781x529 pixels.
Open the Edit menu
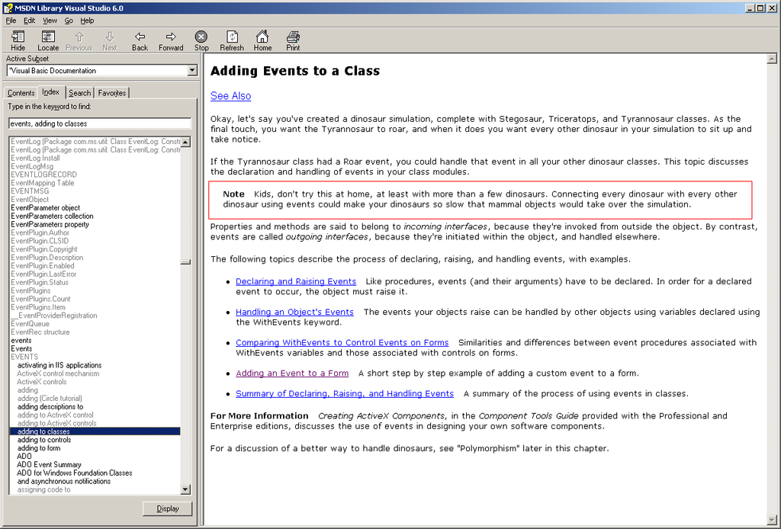coord(30,21)
